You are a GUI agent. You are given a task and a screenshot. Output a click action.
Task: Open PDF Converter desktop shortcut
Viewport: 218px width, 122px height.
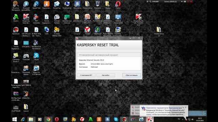pyautogui.click(x=36, y=19)
